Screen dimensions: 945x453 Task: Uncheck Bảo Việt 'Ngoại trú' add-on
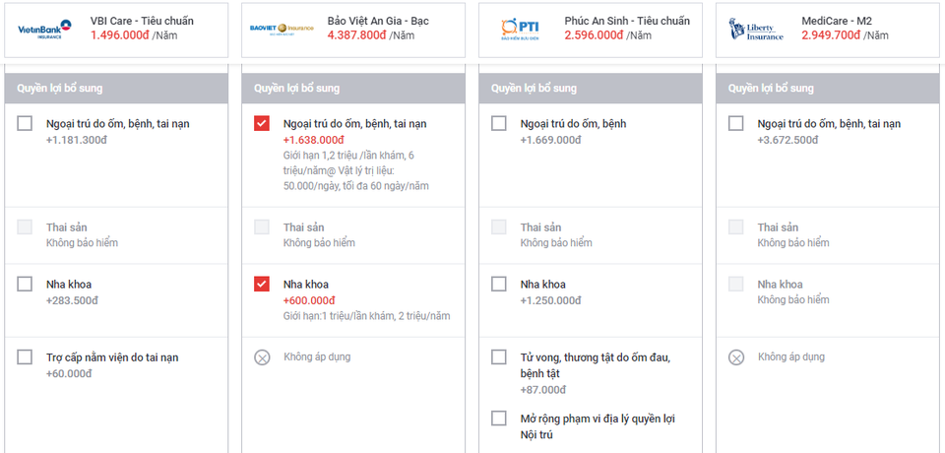[262, 124]
